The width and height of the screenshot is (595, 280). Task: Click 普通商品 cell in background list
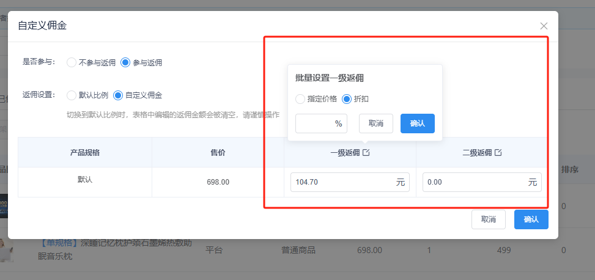click(x=298, y=251)
